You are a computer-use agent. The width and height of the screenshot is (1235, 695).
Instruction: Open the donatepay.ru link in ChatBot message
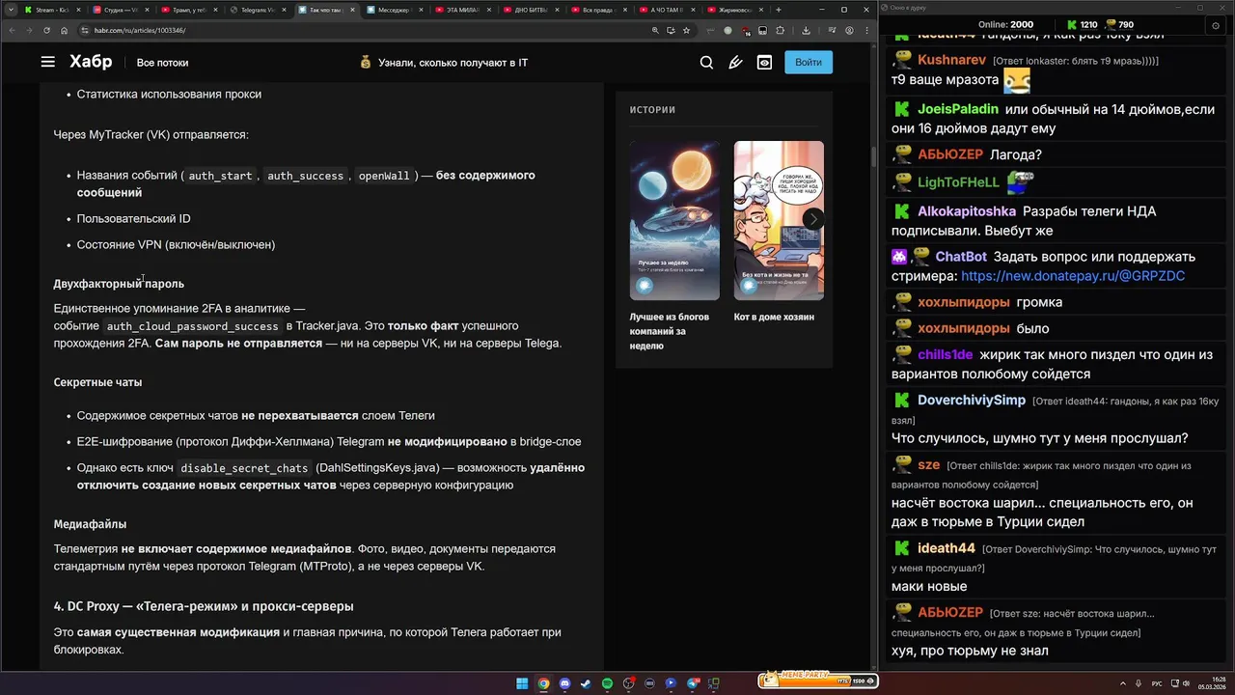[1073, 276]
